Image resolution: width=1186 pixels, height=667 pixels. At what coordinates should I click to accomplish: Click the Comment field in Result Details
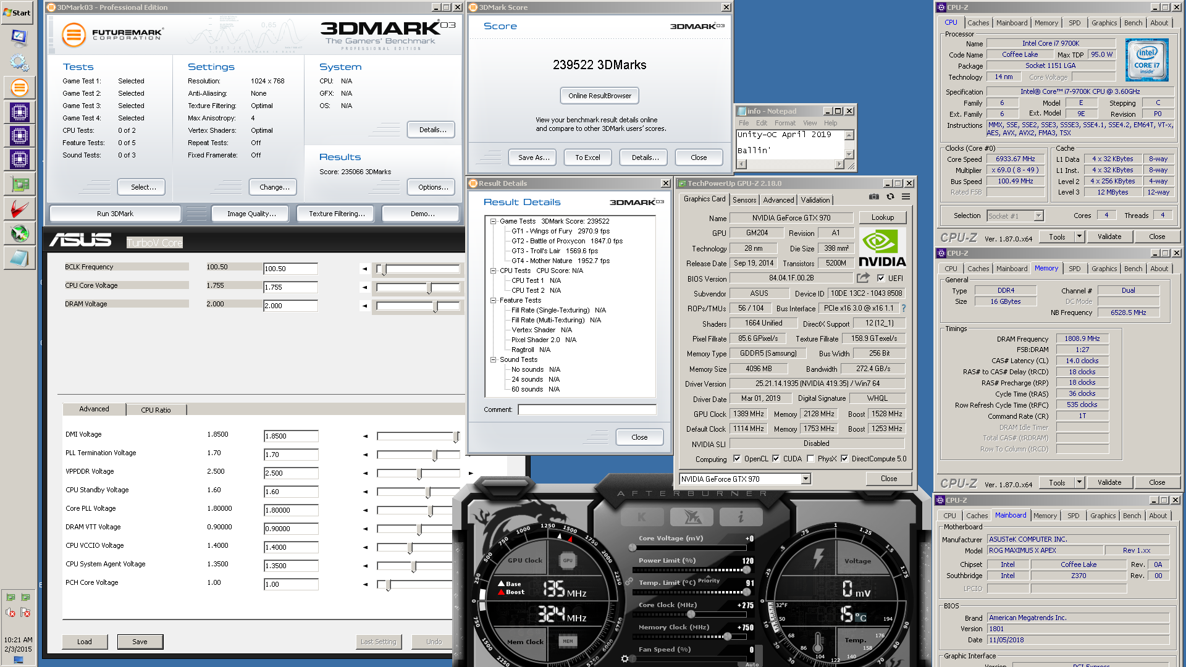pyautogui.click(x=587, y=409)
